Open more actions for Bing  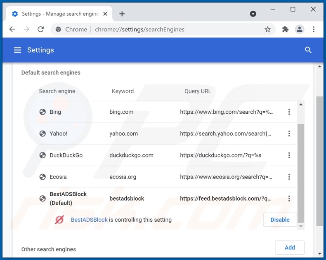[289, 112]
